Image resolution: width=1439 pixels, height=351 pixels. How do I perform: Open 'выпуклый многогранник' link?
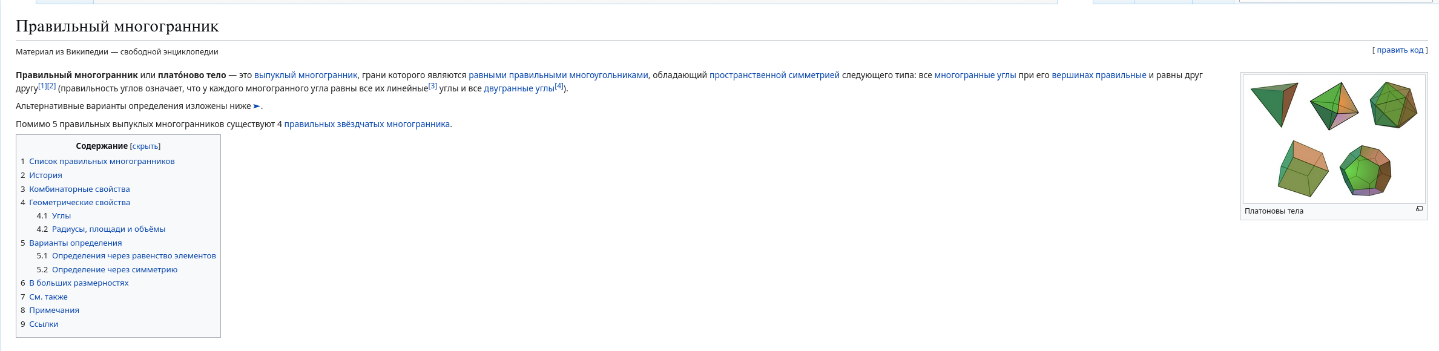(x=306, y=75)
